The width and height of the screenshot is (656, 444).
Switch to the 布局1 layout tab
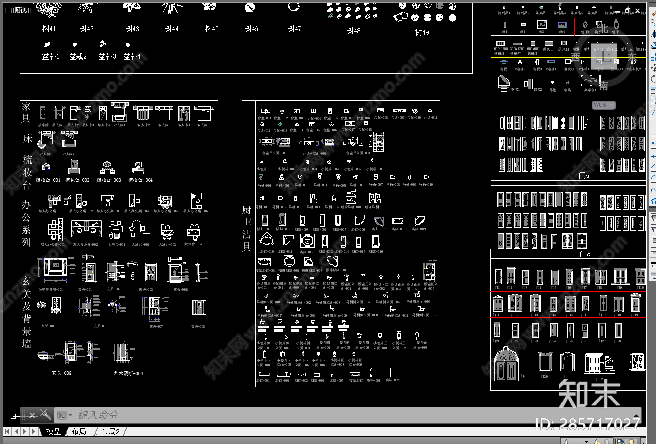click(x=80, y=432)
